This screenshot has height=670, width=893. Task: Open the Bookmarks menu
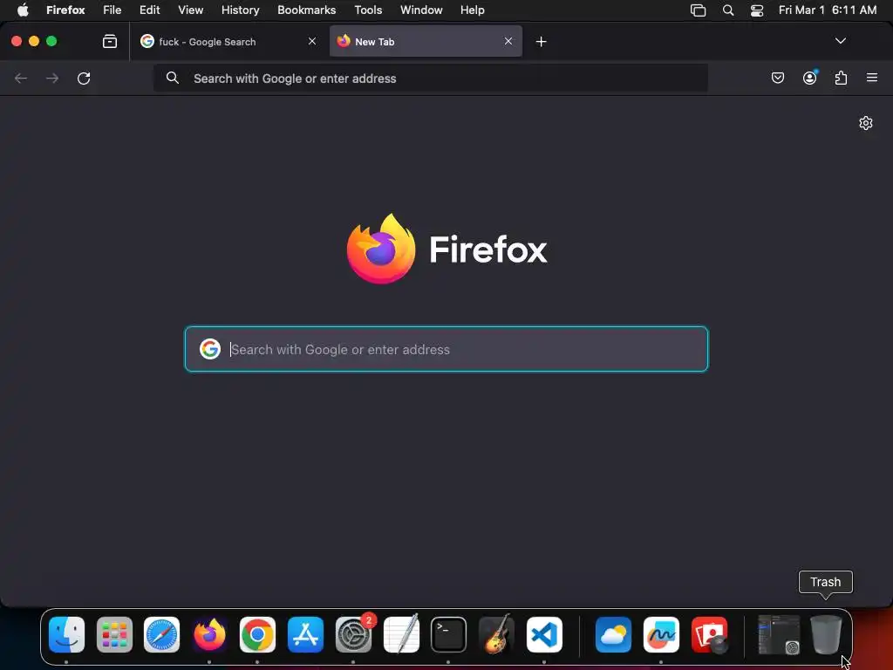pos(306,10)
